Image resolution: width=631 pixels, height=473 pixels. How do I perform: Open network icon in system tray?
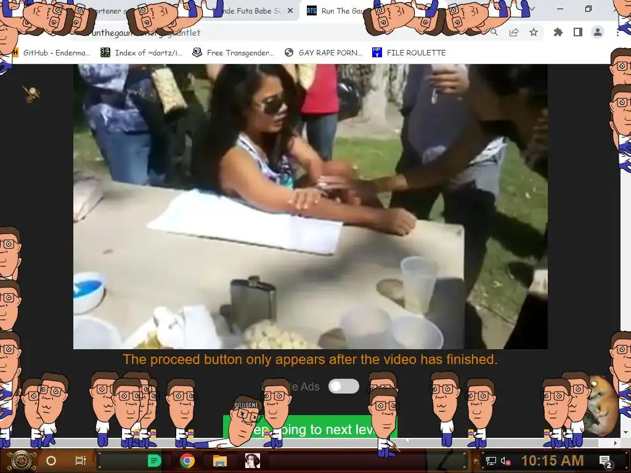491,461
